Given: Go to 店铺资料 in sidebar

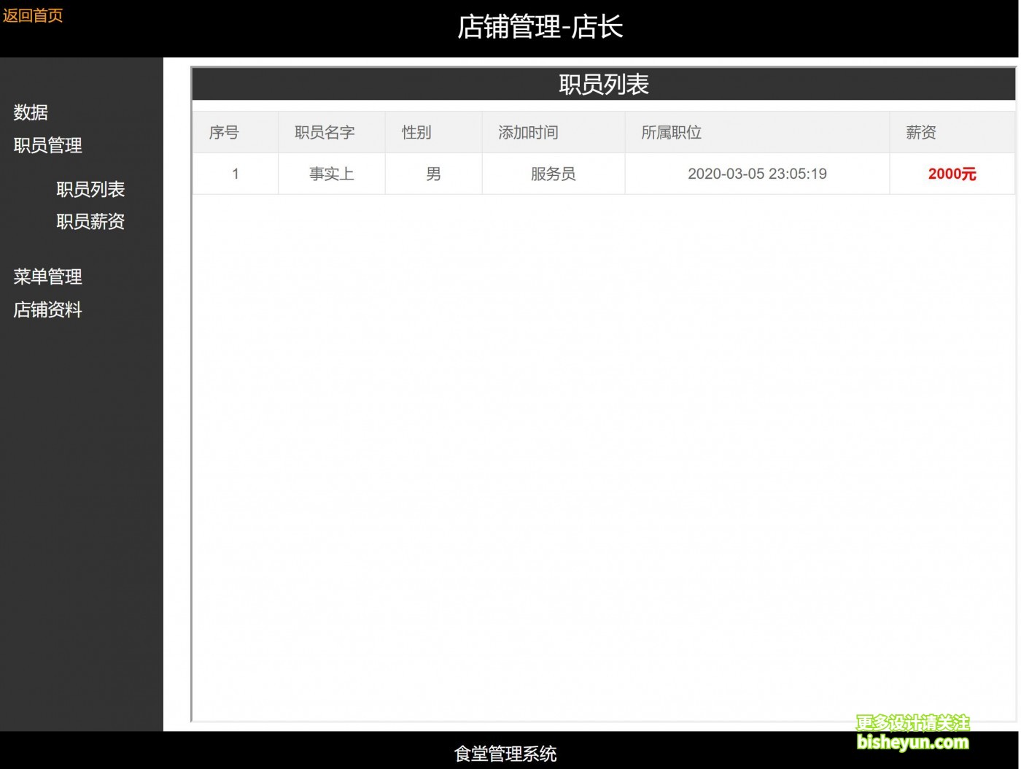Looking at the screenshot, I should click(x=47, y=309).
